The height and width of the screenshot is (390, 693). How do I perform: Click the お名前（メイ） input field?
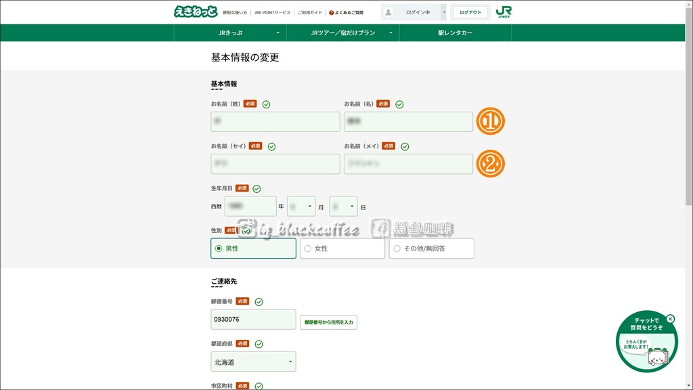[408, 164]
